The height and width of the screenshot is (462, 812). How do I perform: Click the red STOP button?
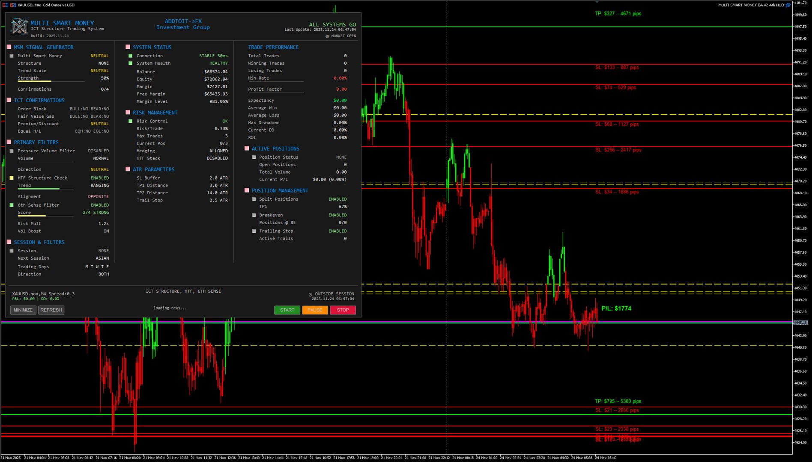(x=343, y=310)
